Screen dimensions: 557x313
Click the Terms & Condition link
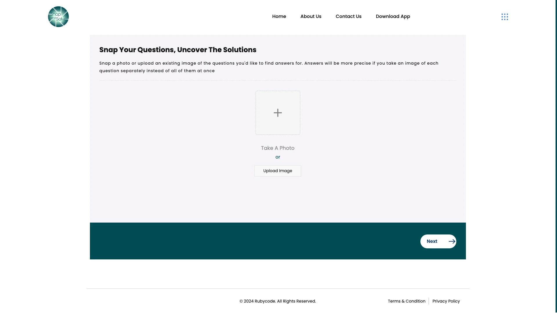[x=407, y=301]
